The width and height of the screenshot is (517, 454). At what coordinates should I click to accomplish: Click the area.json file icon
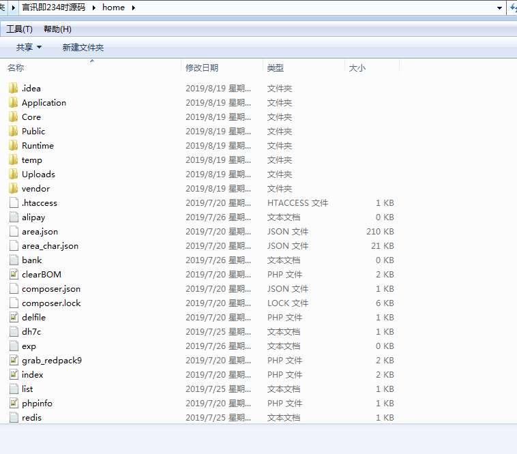click(14, 232)
